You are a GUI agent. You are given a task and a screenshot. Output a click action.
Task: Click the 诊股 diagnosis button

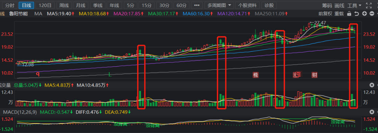tap(269, 5)
